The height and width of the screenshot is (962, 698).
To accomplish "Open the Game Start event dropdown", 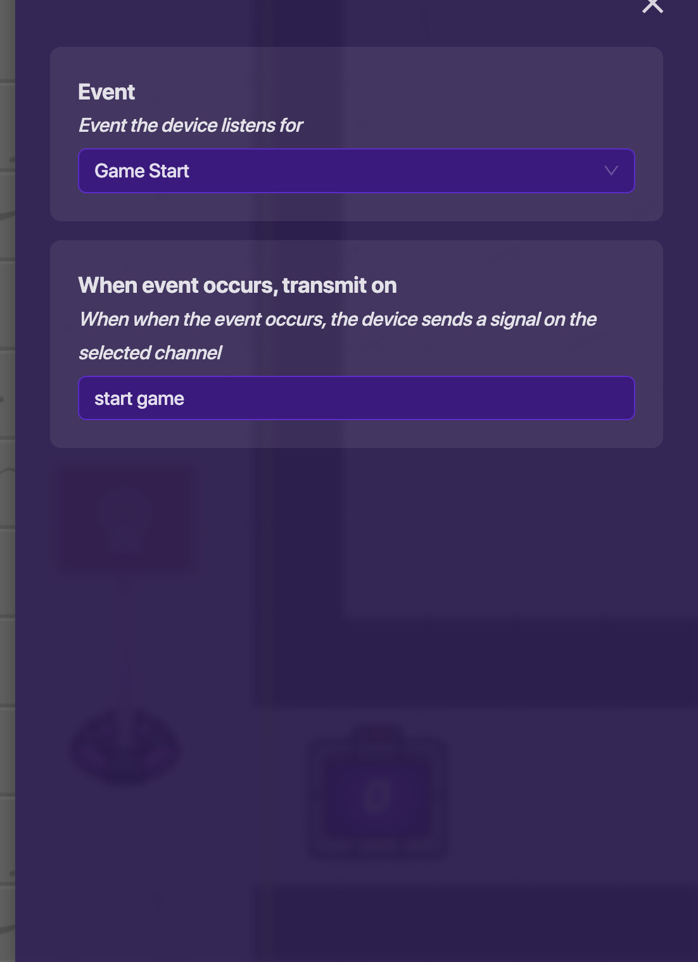I will point(356,171).
